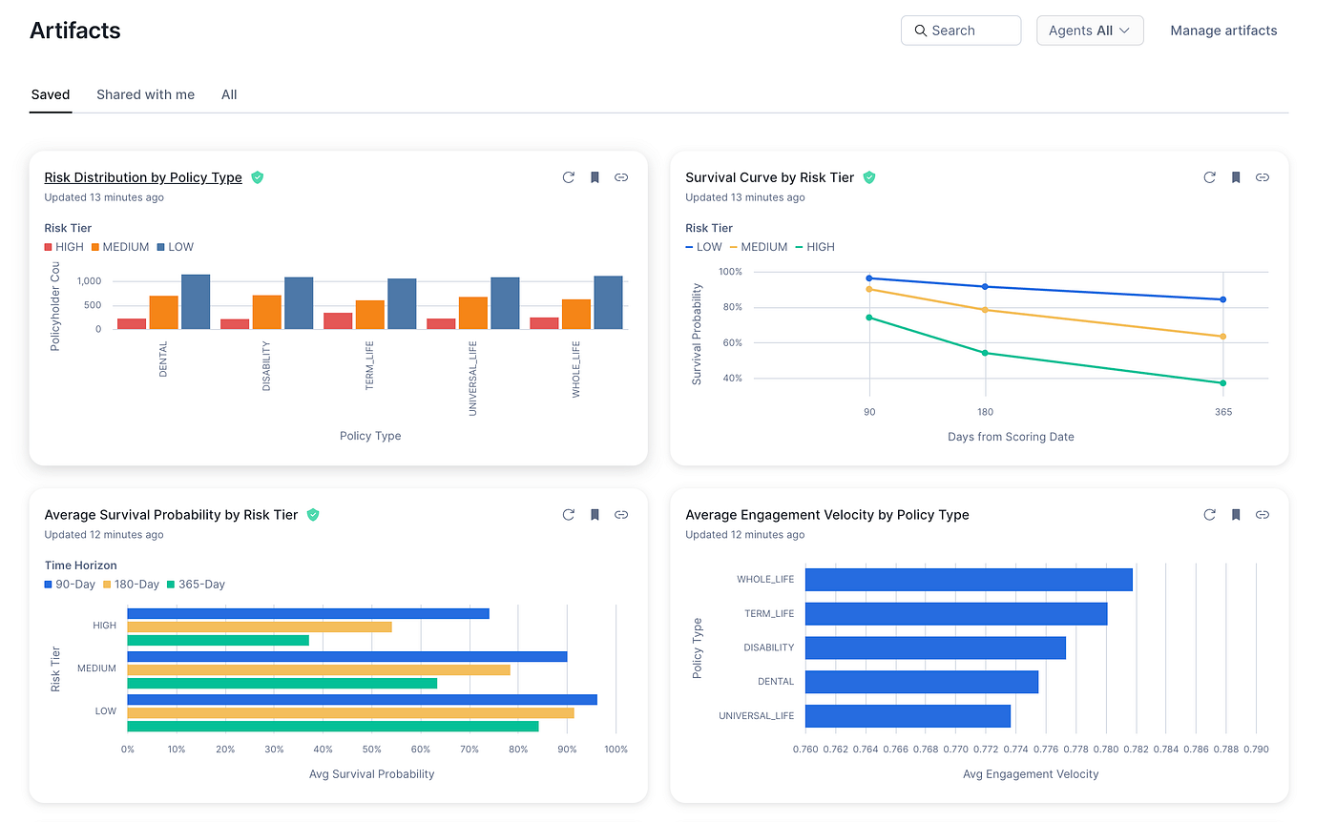Image resolution: width=1336 pixels, height=822 pixels.
Task: Refresh Average Survival Probability card
Action: tap(569, 515)
